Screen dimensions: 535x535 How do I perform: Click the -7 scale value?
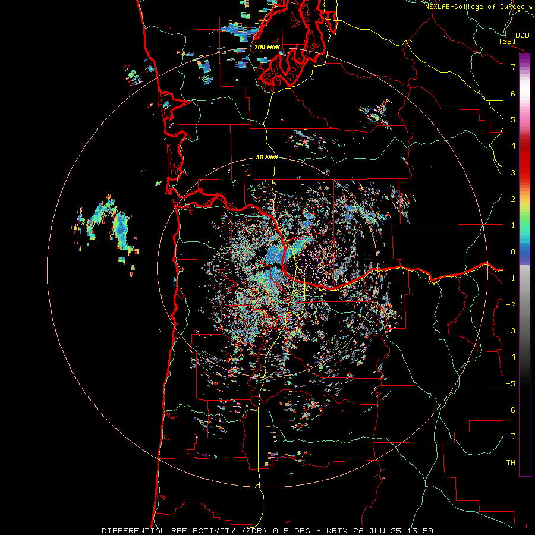[x=511, y=436]
